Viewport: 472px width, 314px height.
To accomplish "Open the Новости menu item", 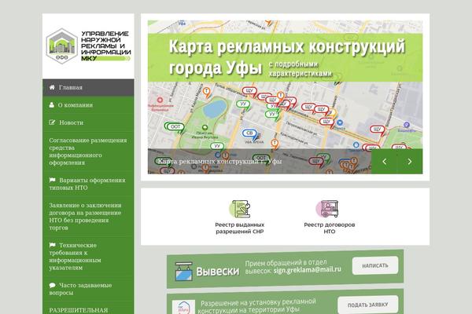I will click(88, 122).
